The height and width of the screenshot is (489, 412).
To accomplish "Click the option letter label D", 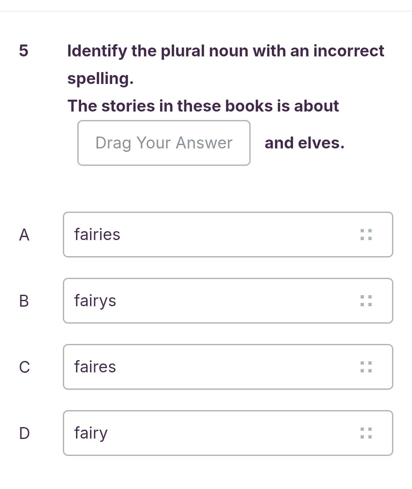I will (24, 433).
